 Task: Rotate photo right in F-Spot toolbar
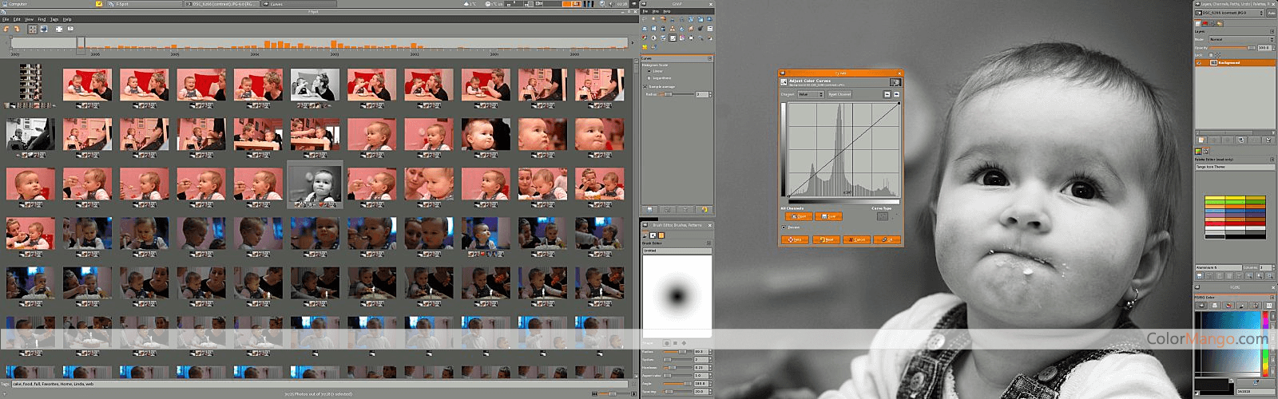(x=16, y=30)
